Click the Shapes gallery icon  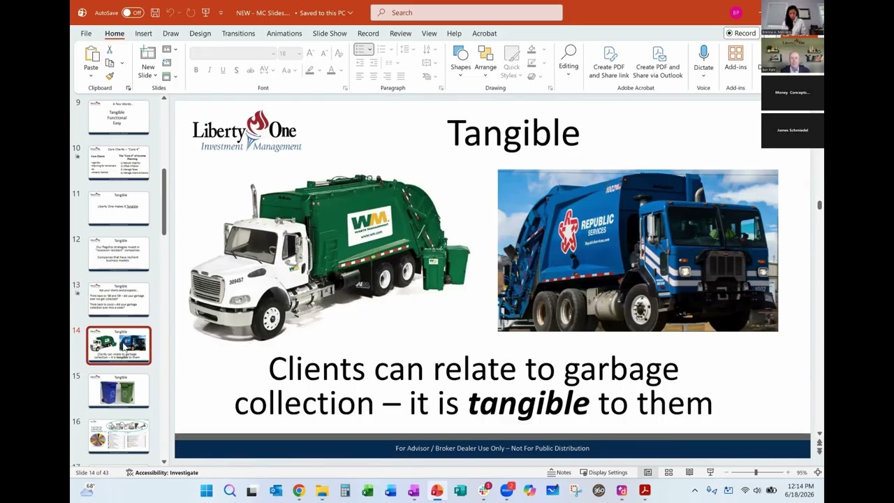[460, 54]
